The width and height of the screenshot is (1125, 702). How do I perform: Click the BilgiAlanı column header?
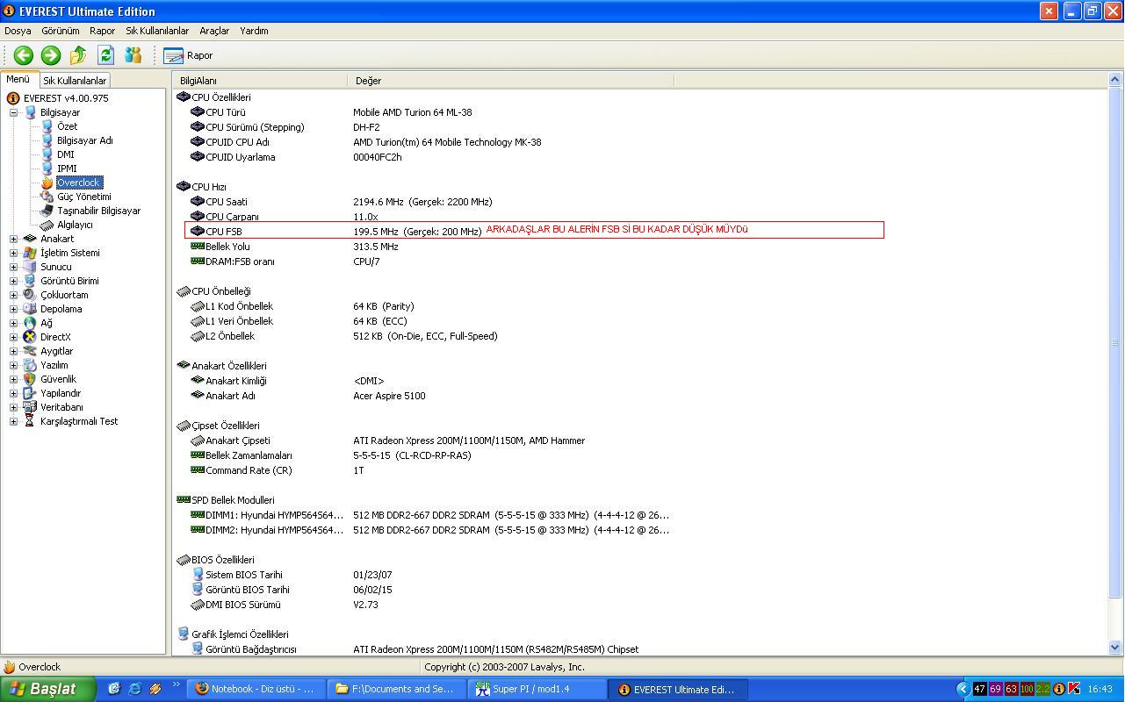click(x=260, y=80)
